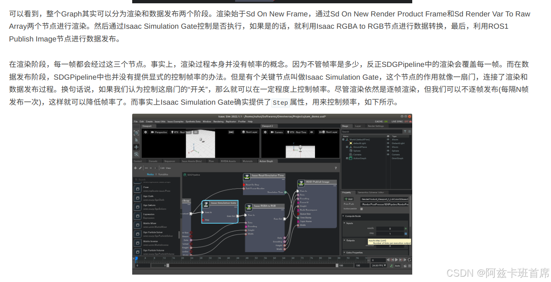Toggle Instanceable checkbox in Property panel
Viewport: 551px width, 282px height.
pyautogui.click(x=361, y=209)
